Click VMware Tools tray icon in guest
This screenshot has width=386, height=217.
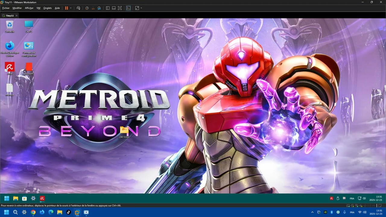point(344,198)
